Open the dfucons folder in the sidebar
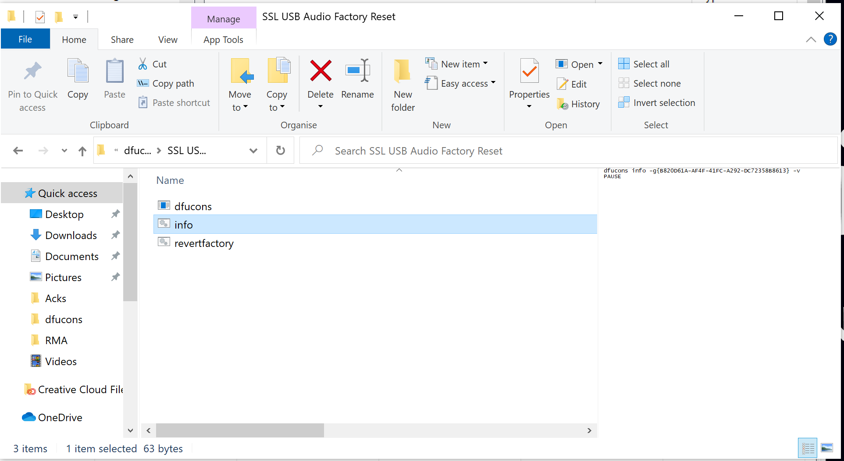 coord(64,319)
